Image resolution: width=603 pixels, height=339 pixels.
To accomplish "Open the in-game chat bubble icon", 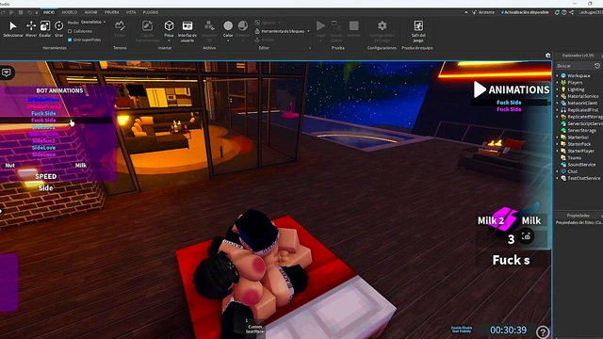I will (x=7, y=73).
